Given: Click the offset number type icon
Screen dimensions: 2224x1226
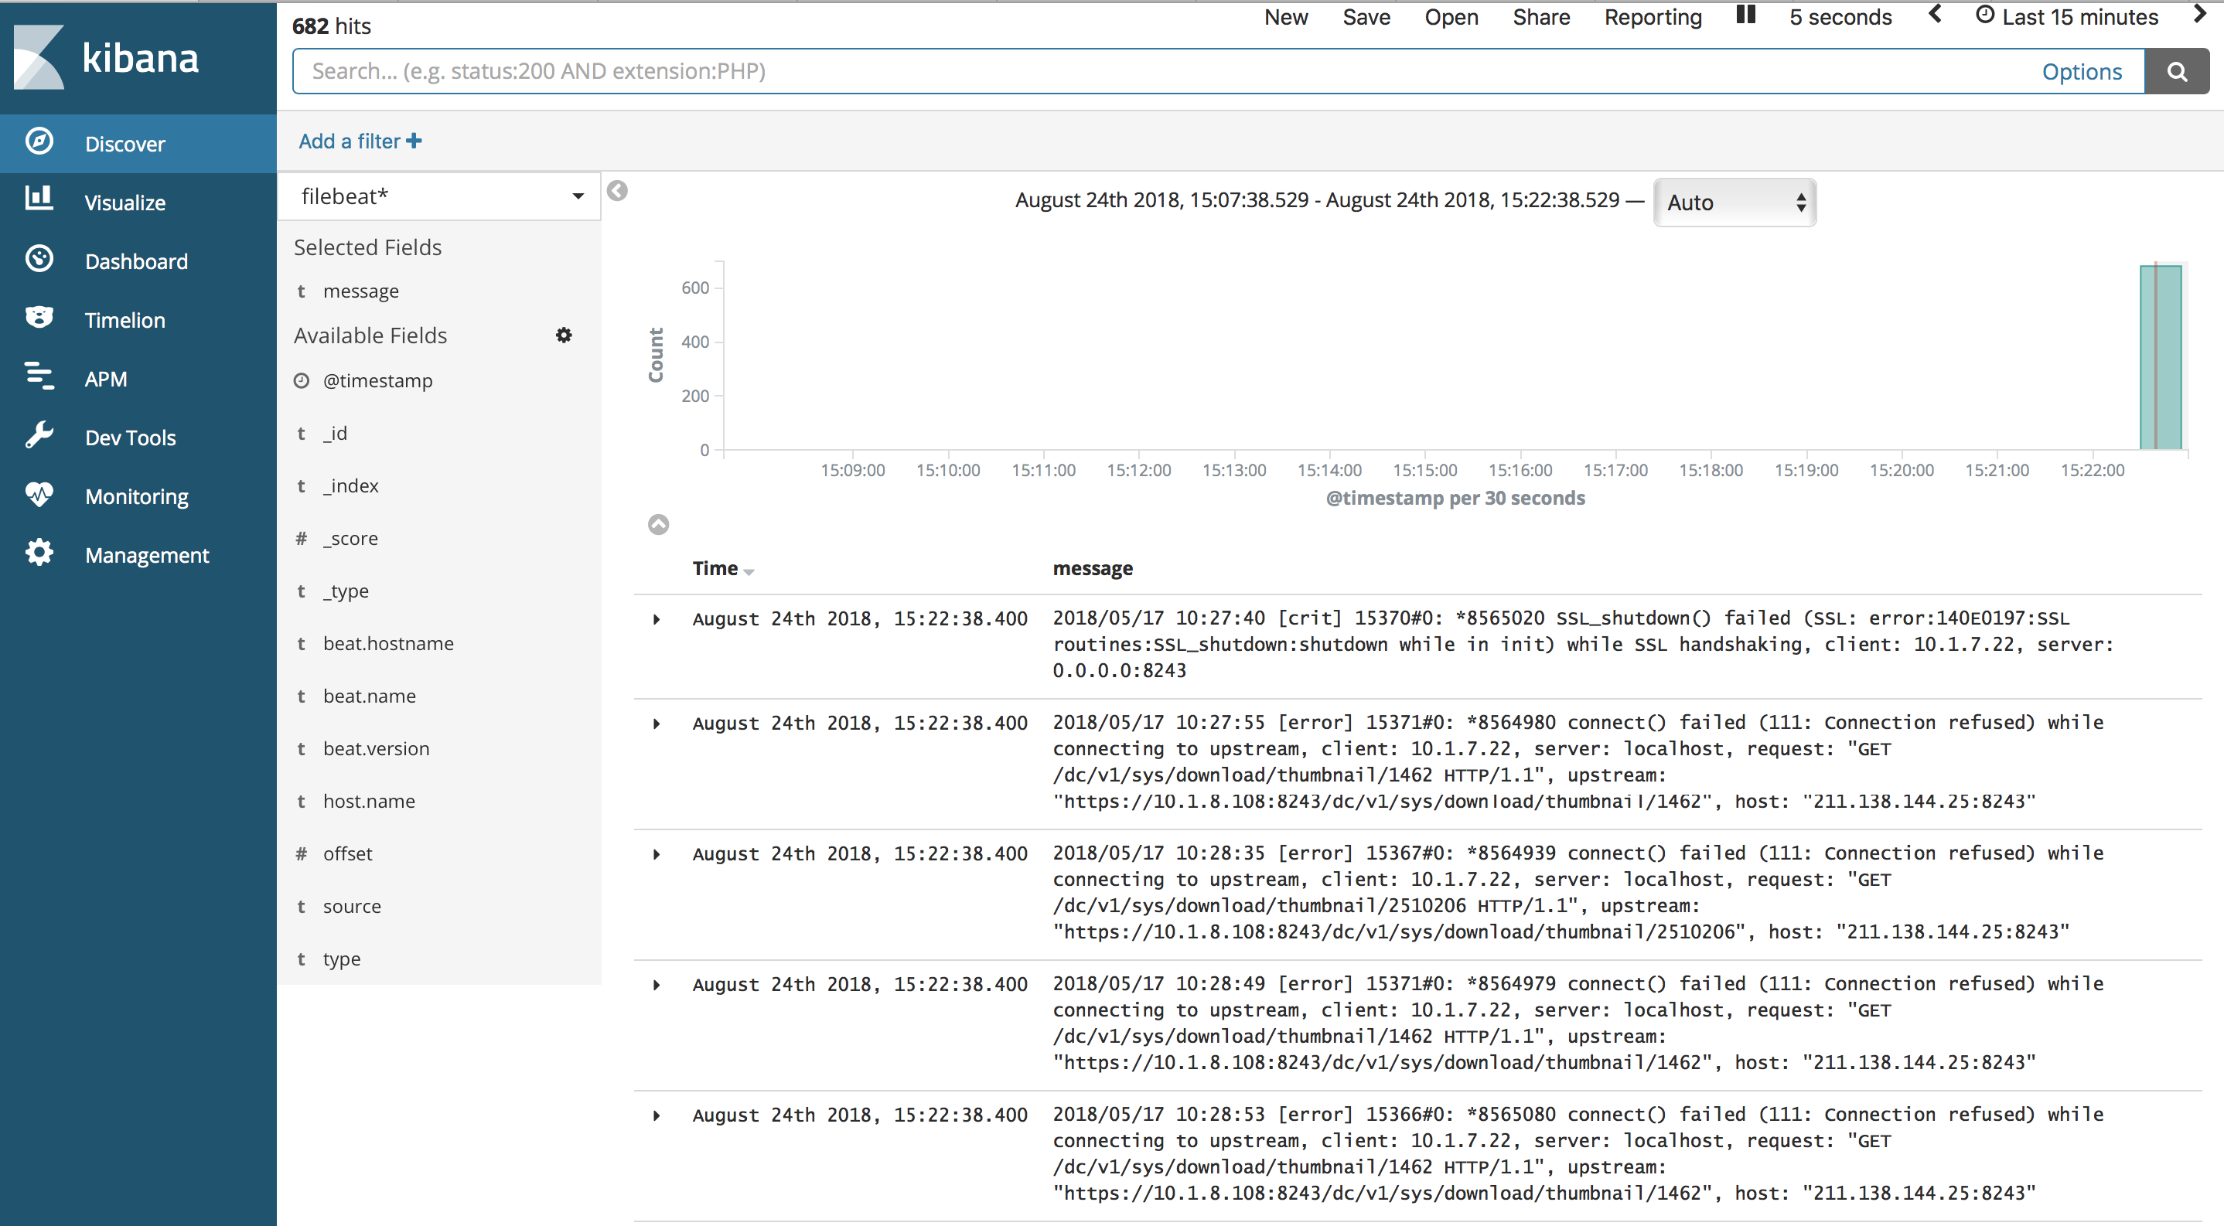Looking at the screenshot, I should pos(302,853).
